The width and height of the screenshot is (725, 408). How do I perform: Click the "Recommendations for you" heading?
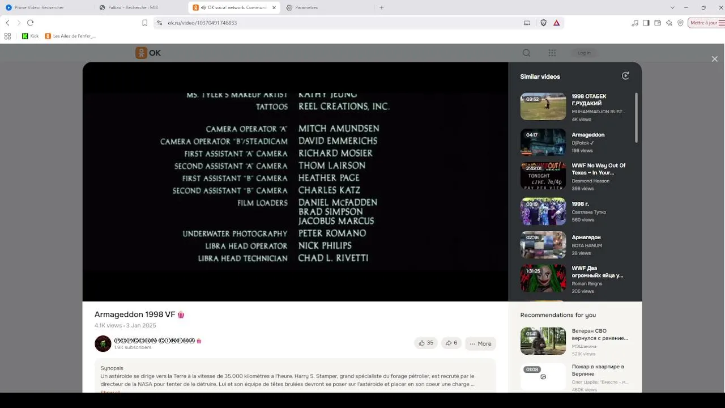(x=558, y=315)
